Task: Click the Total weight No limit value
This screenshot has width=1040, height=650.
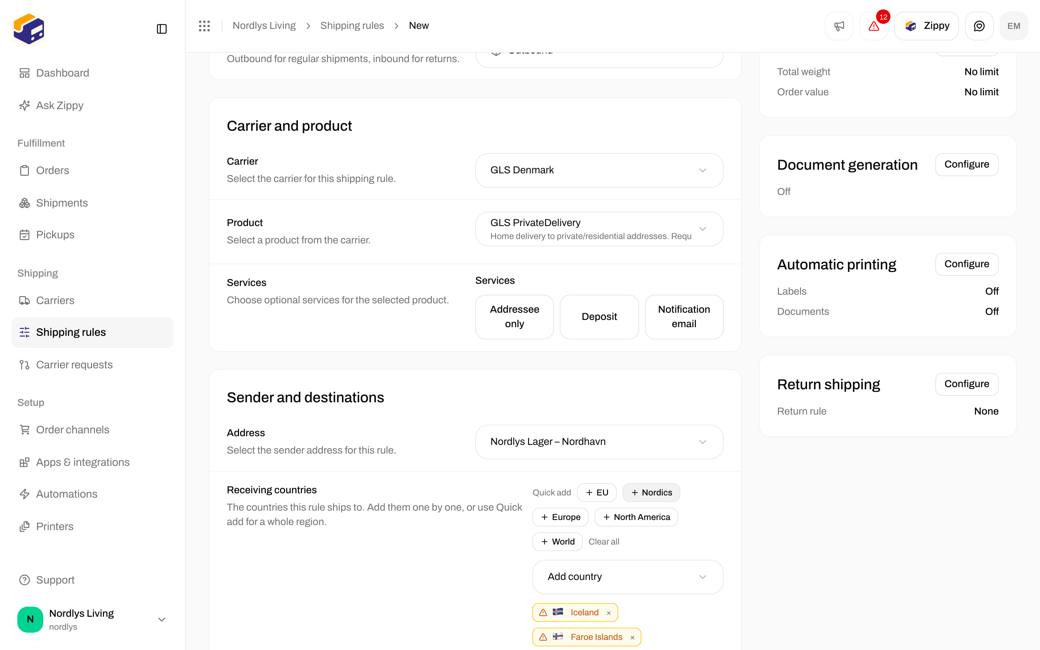Action: coord(981,72)
